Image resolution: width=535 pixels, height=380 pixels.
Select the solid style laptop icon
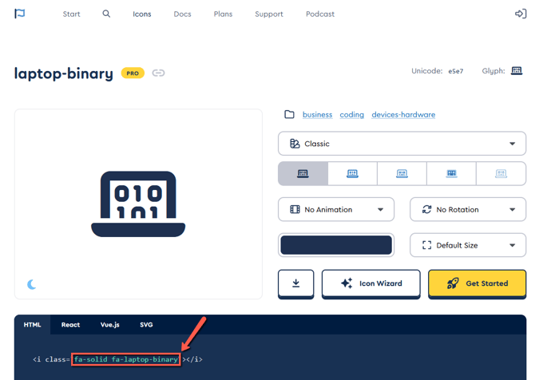pos(303,173)
